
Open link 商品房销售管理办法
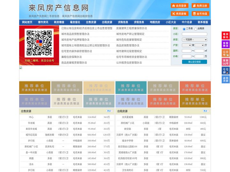click(x=127, y=45)
